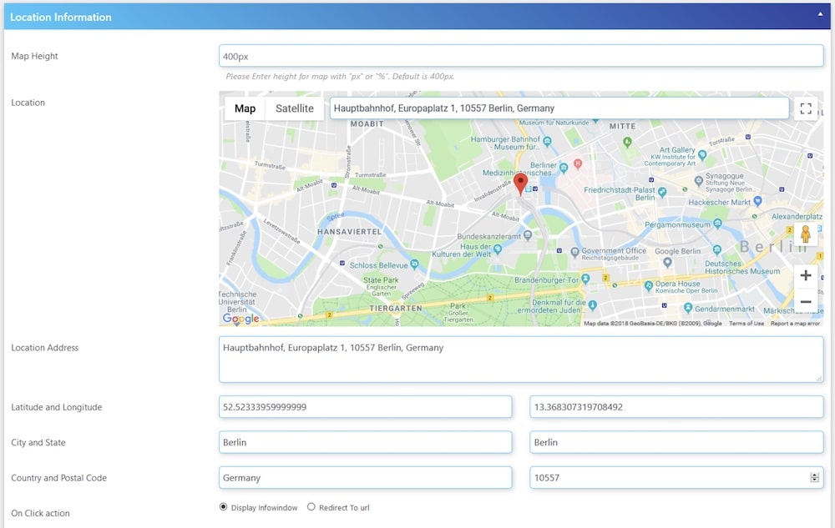This screenshot has width=835, height=528.
Task: Collapse the Location Information panel
Action: pos(820,14)
